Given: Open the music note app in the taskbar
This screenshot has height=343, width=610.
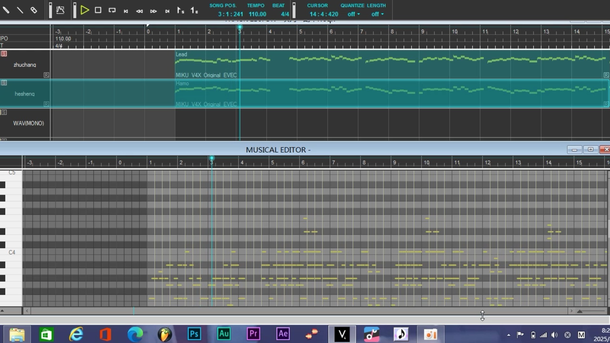Looking at the screenshot, I should coord(401,334).
